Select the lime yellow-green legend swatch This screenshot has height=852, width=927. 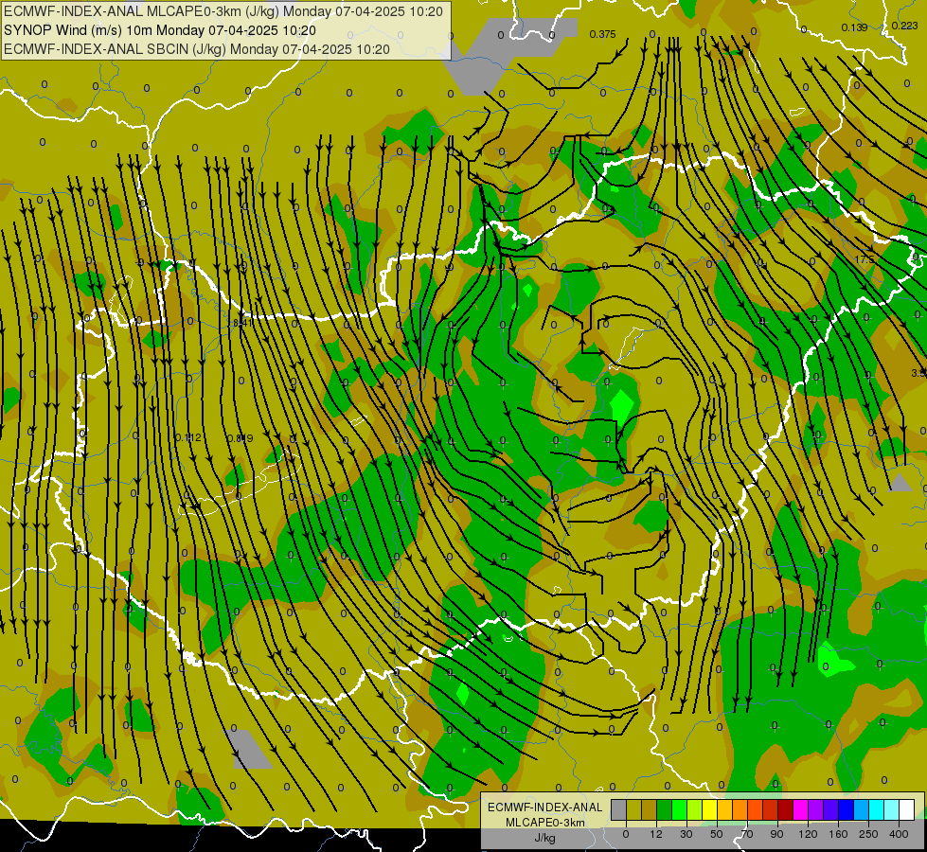click(x=695, y=810)
